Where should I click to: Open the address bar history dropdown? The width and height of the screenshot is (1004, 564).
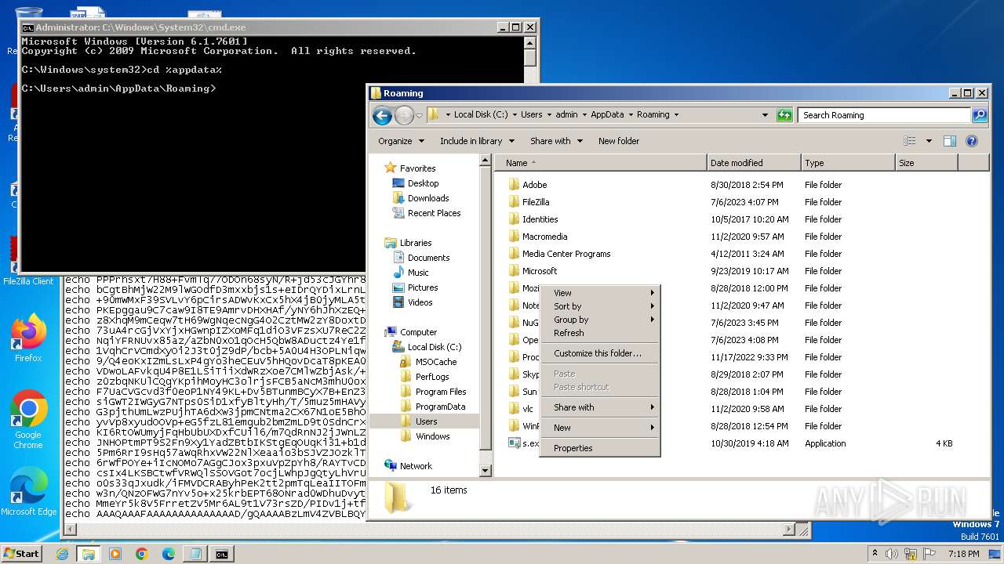766,115
